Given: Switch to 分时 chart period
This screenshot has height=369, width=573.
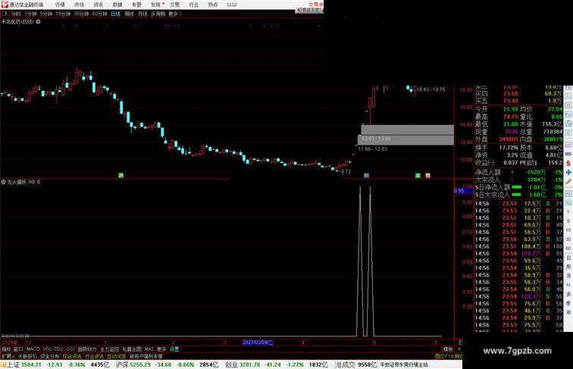Looking at the screenshot, I should 16,14.
